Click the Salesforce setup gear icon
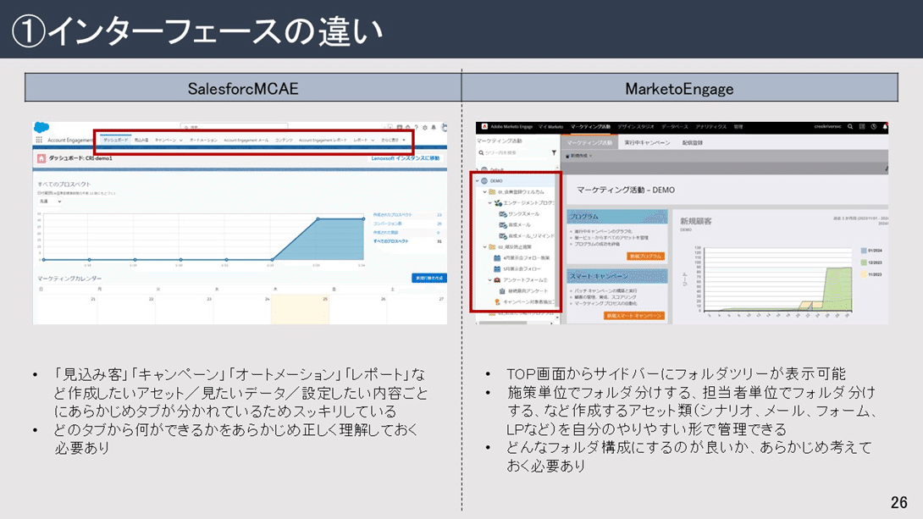Image resolution: width=923 pixels, height=519 pixels. pos(424,128)
